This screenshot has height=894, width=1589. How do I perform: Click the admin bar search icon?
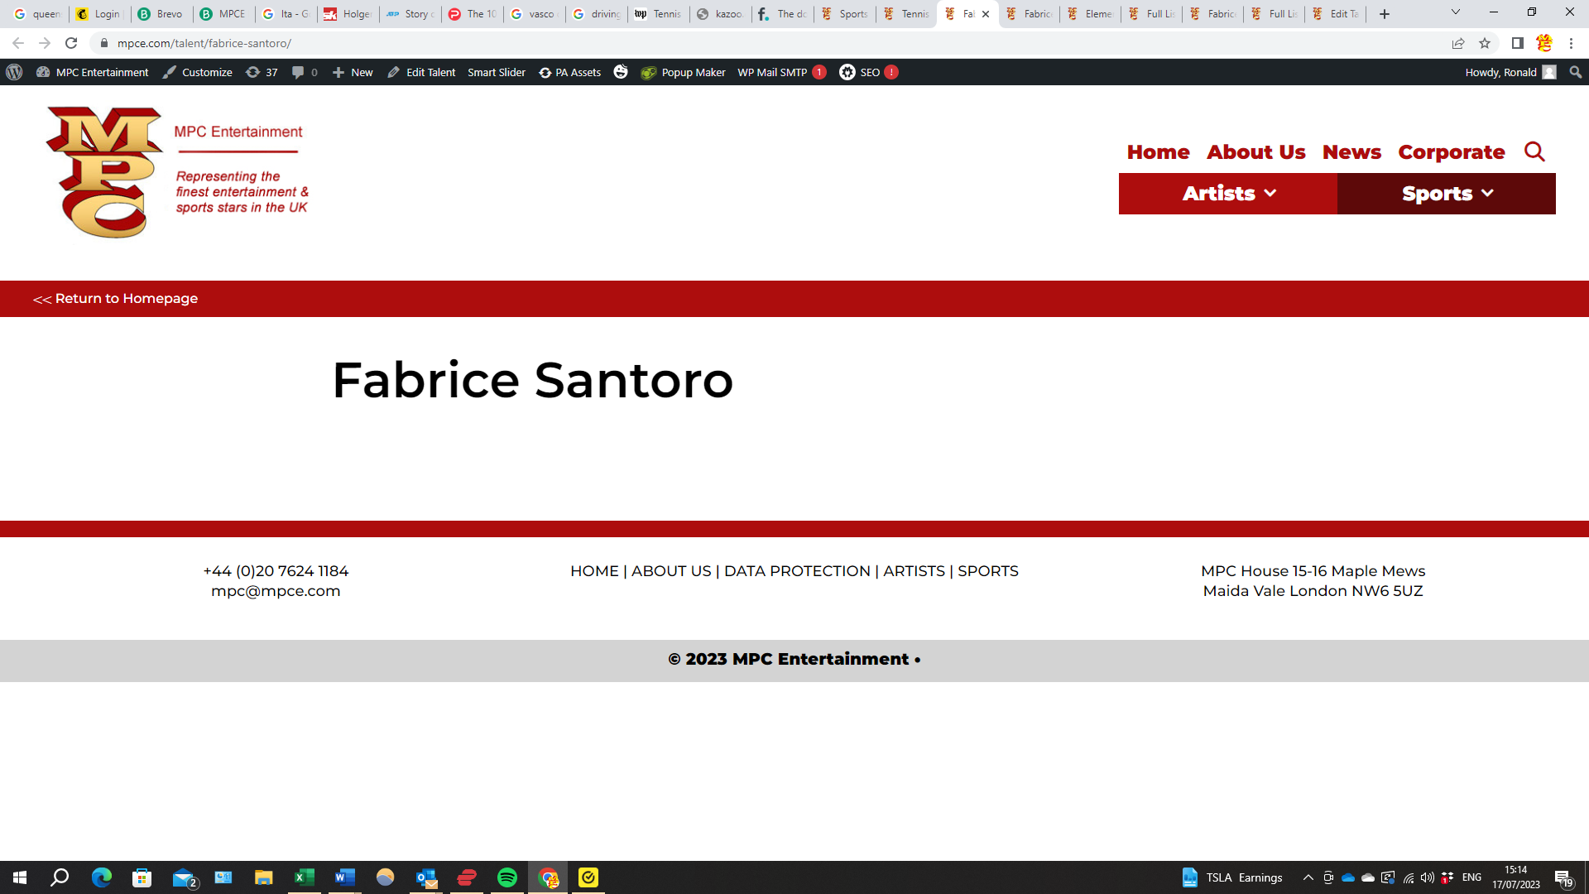coord(1575,72)
